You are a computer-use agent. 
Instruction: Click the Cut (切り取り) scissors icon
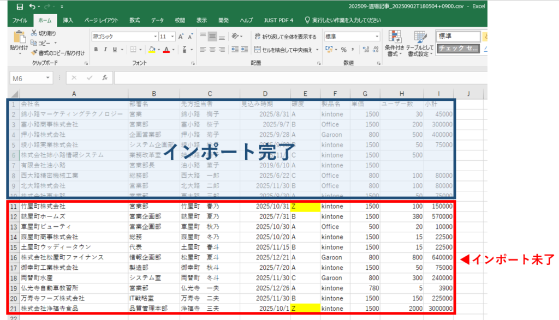point(34,33)
